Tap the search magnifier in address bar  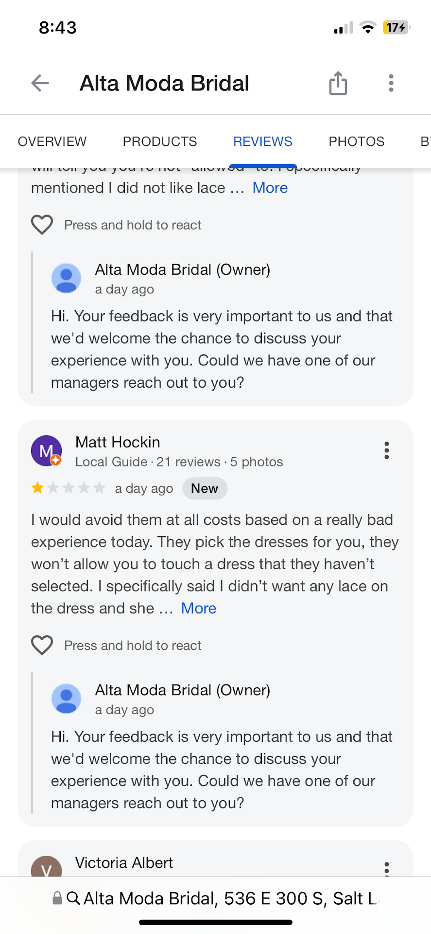click(73, 898)
